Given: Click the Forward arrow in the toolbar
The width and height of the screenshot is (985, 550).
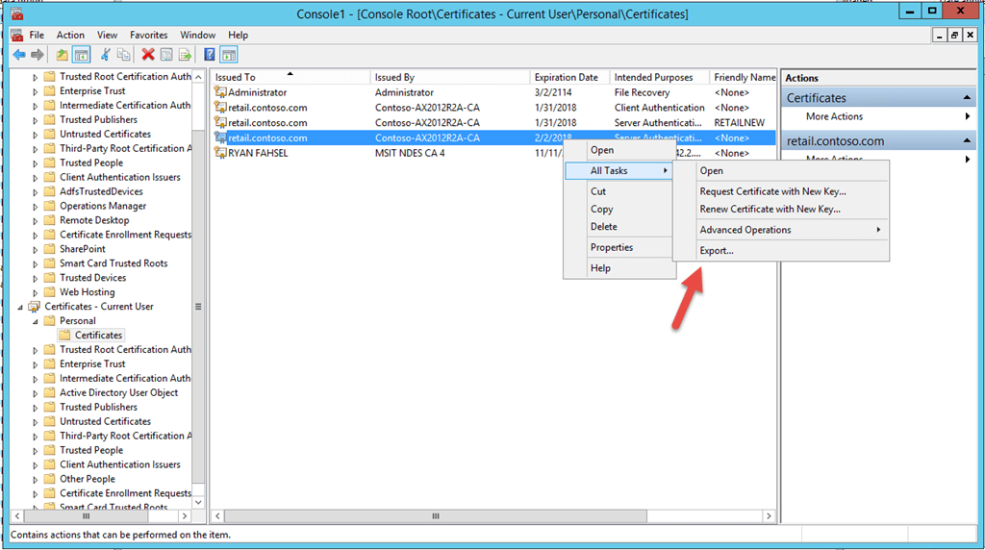Looking at the screenshot, I should (x=38, y=55).
